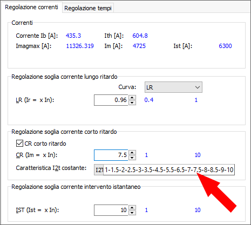Select the Regolazione correnti tab
The width and height of the screenshot is (251, 225).
pyautogui.click(x=31, y=8)
